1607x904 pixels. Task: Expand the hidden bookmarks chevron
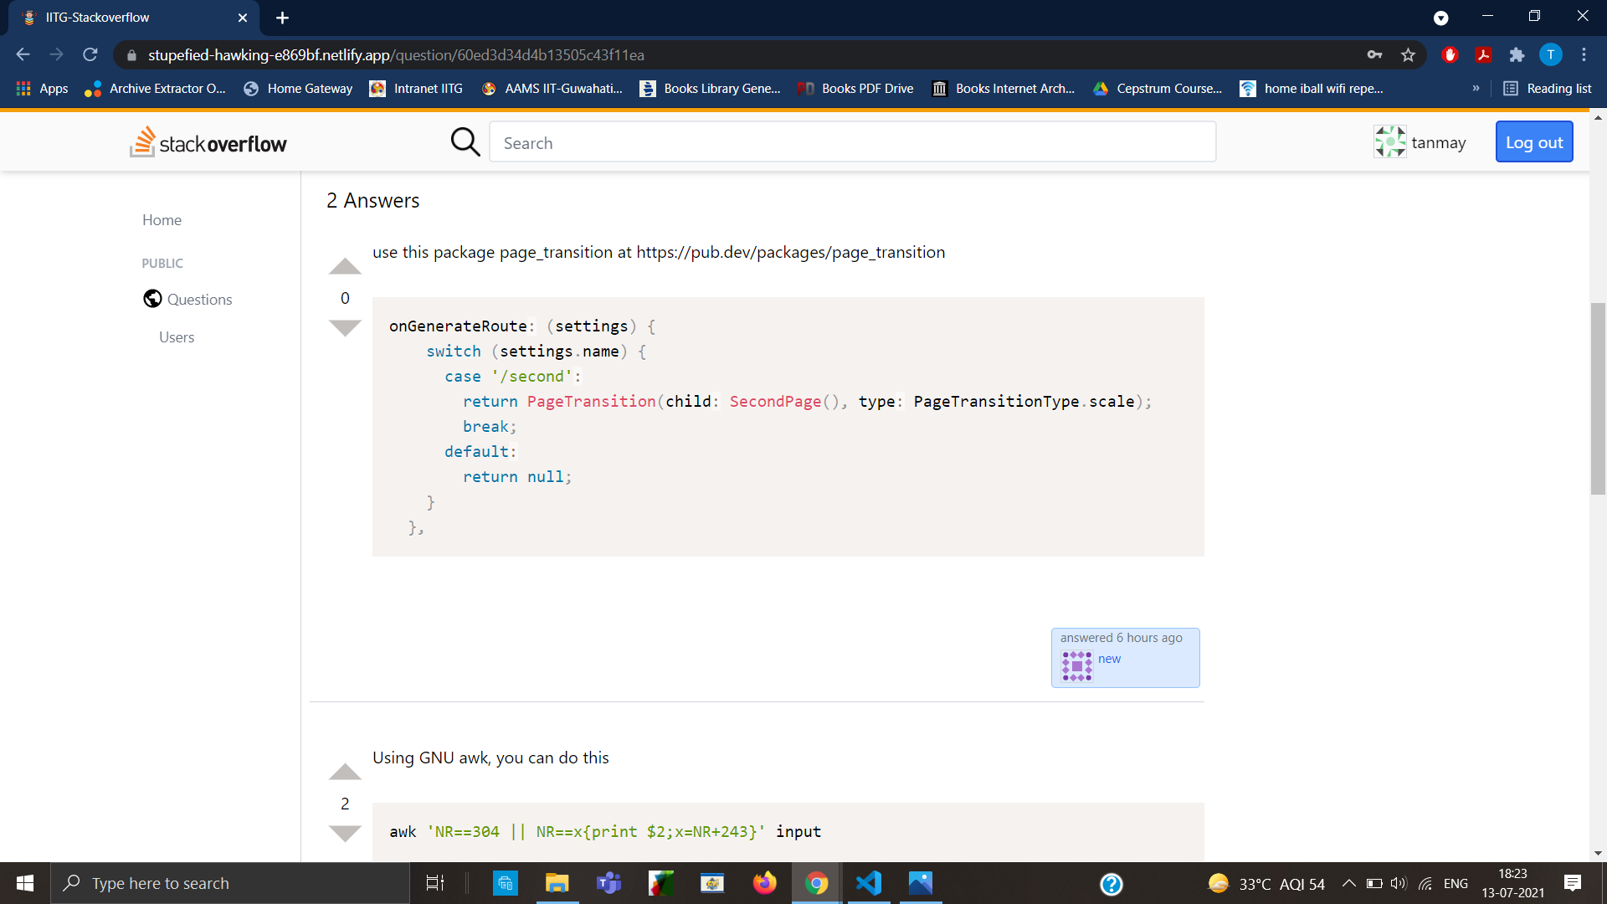pyautogui.click(x=1476, y=89)
